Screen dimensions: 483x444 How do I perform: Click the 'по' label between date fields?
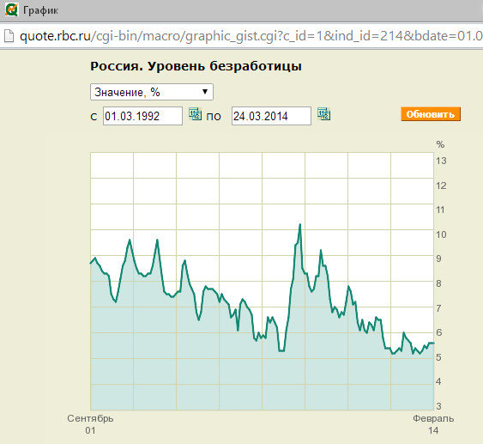pyautogui.click(x=214, y=116)
